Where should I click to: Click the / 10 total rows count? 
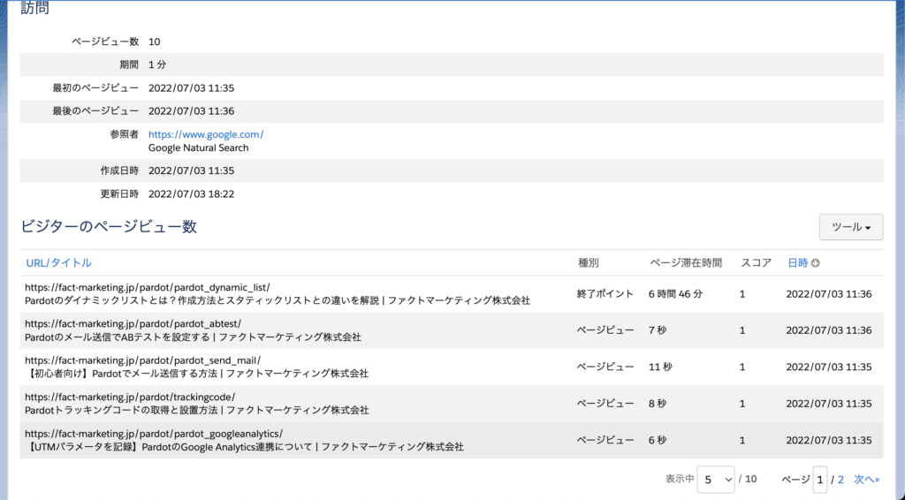point(748,479)
